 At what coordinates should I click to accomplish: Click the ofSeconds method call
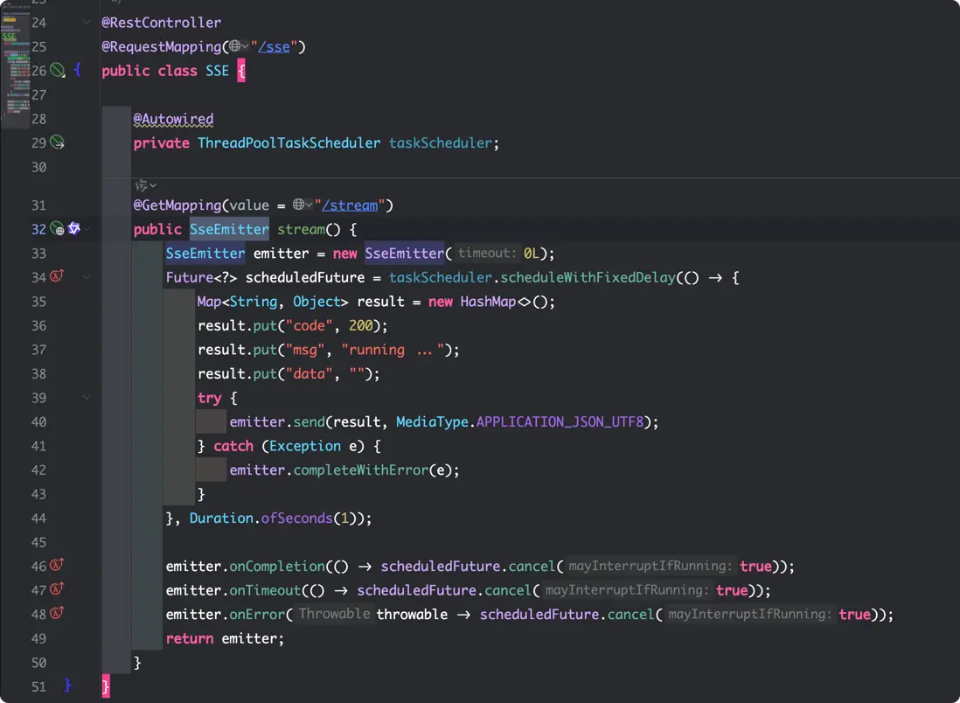[297, 518]
